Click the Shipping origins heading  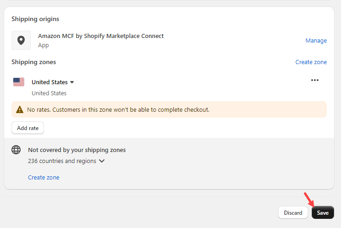tap(35, 19)
